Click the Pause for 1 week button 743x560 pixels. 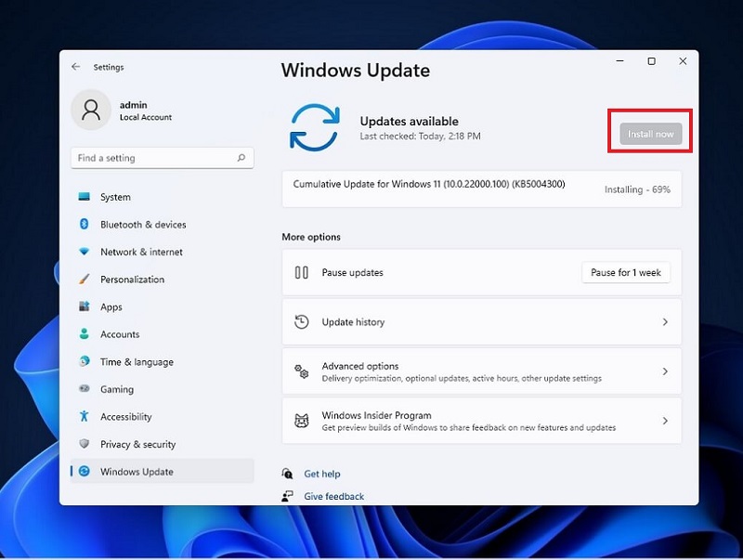pos(625,272)
